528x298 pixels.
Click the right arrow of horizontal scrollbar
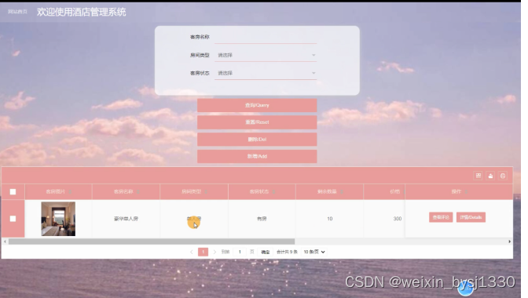point(509,242)
